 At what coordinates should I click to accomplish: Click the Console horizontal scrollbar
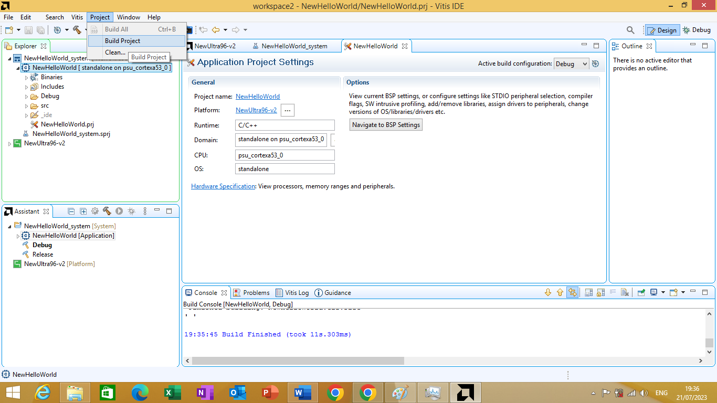coord(298,361)
